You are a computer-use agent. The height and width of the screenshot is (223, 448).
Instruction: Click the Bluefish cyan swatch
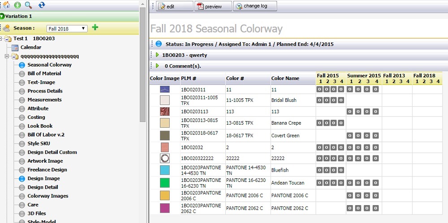click(x=165, y=170)
